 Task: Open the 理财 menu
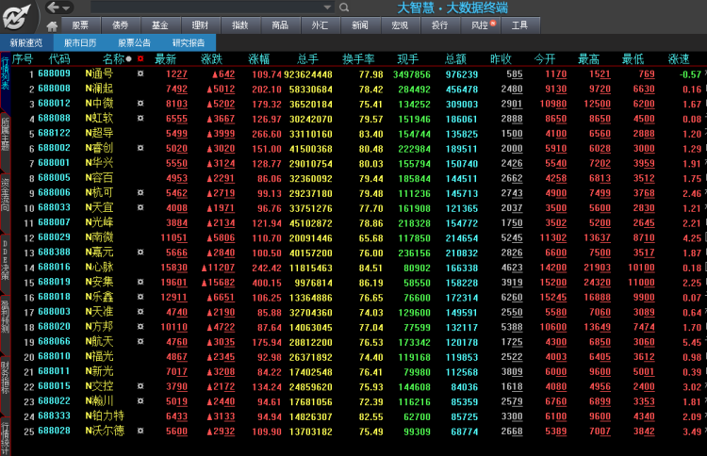click(x=200, y=25)
